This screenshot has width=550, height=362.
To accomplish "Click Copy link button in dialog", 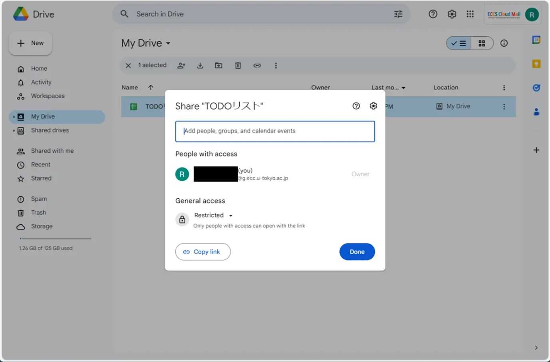I will [203, 252].
